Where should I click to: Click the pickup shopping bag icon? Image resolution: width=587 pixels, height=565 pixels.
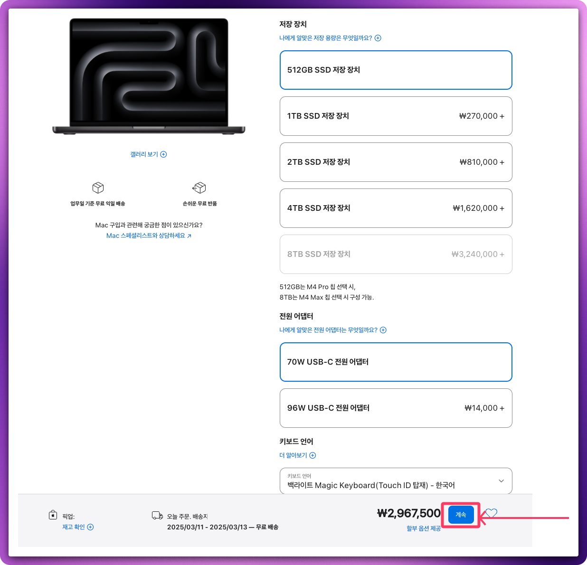point(53,515)
